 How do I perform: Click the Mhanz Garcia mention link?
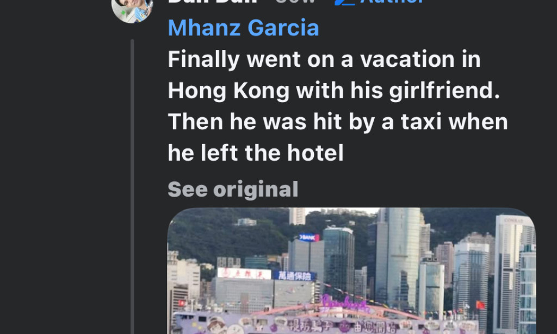(x=243, y=28)
